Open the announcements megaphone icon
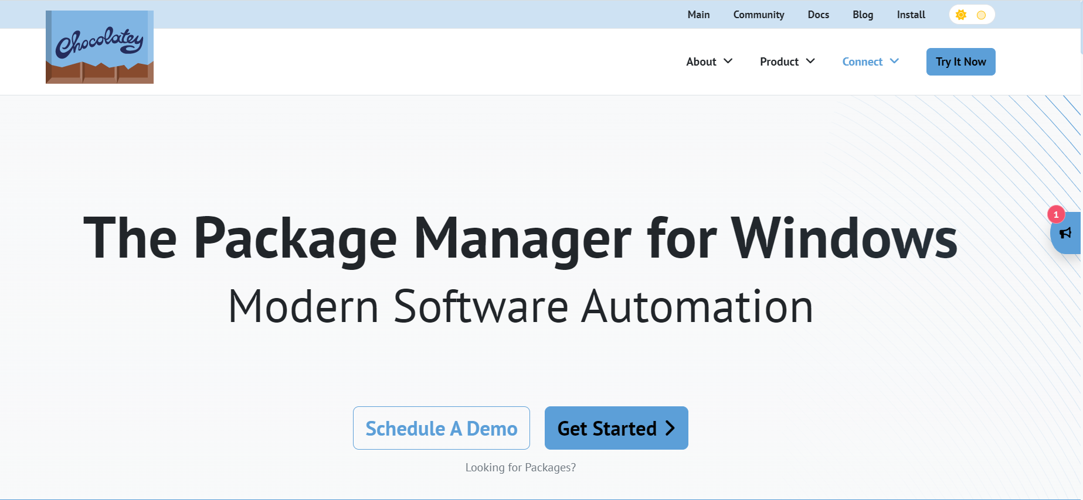The width and height of the screenshot is (1083, 500). point(1065,233)
